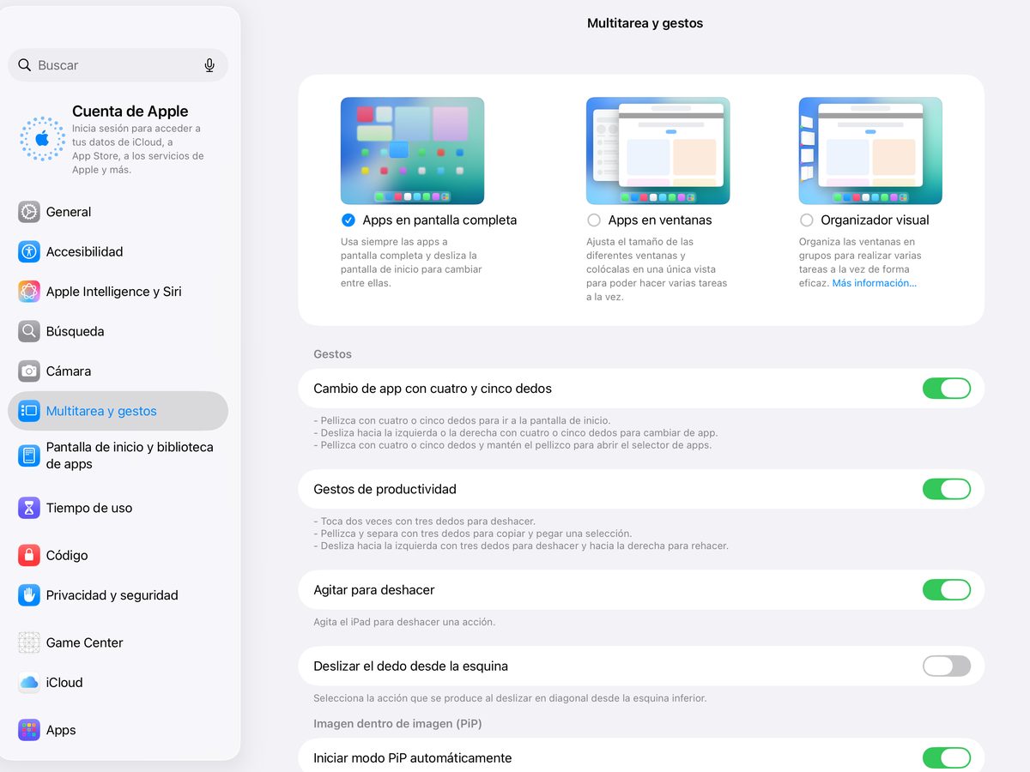Image resolution: width=1030 pixels, height=772 pixels.
Task: Toggle Iniciar modo PiP automáticamente switch
Action: [x=947, y=758]
